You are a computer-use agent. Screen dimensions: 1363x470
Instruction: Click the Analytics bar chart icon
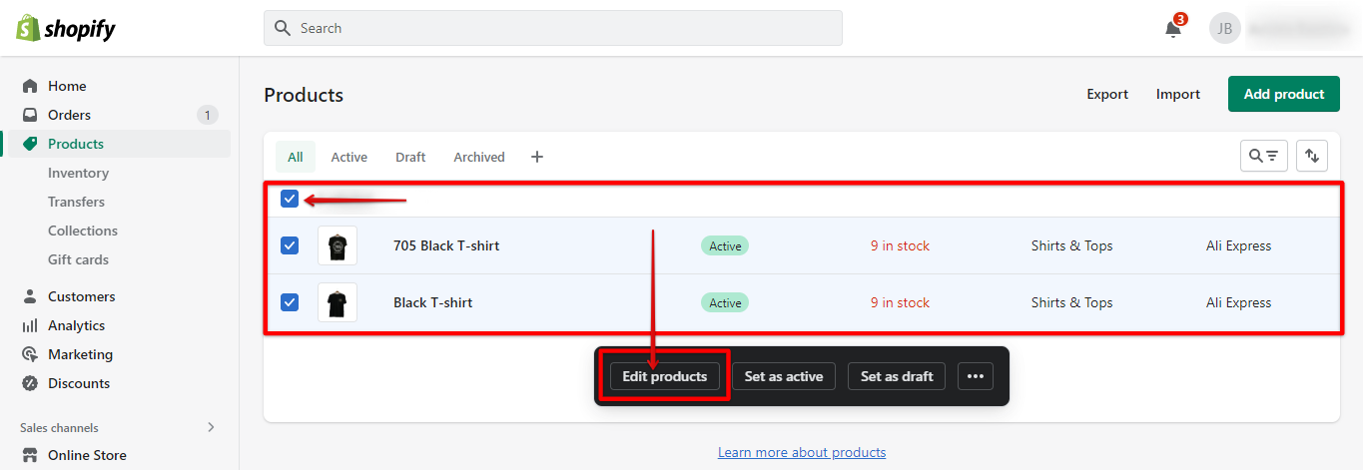[30, 325]
